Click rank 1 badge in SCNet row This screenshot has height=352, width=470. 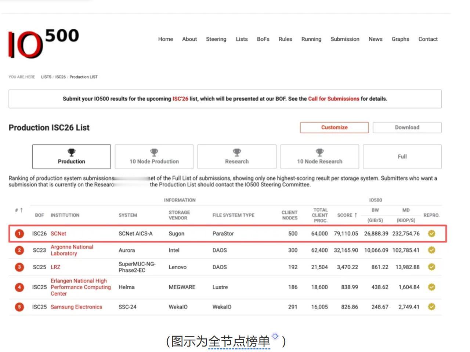pos(19,233)
